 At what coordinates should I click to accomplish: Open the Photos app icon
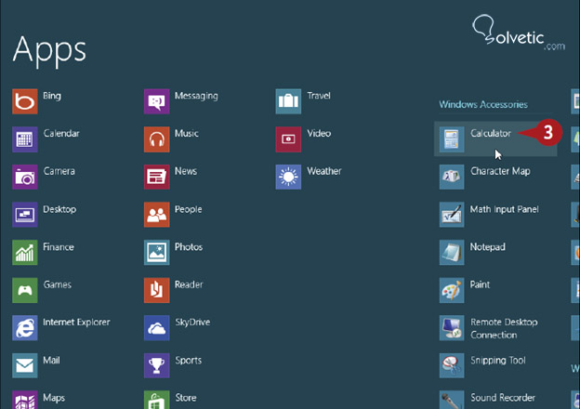[x=157, y=253]
